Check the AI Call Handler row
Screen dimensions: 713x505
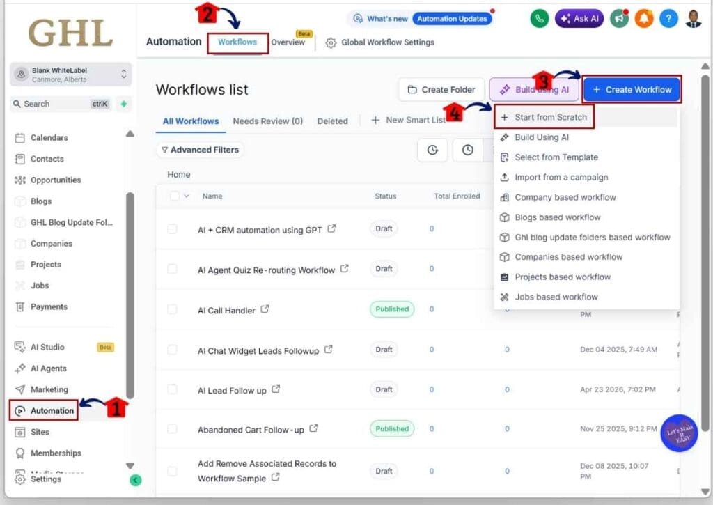coord(172,309)
